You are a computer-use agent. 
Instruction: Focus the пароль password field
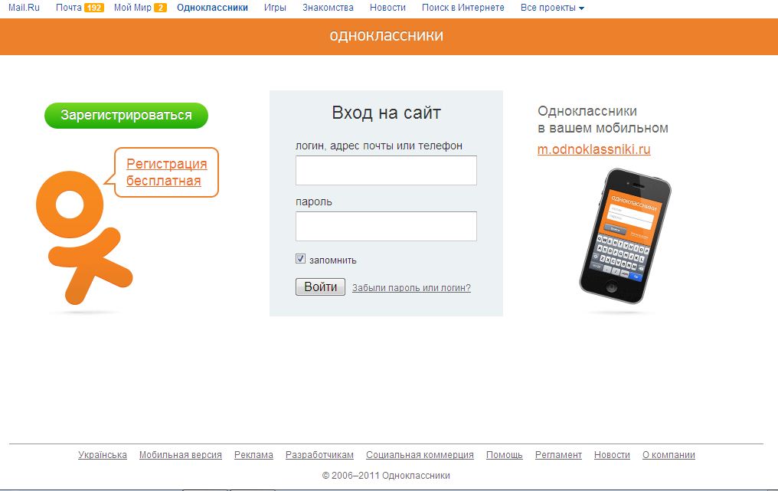click(x=386, y=227)
